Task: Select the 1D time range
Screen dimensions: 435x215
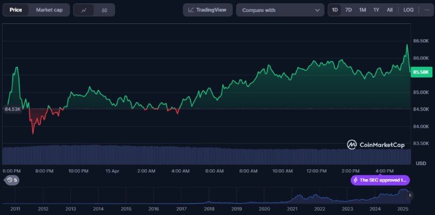Action: tap(335, 10)
